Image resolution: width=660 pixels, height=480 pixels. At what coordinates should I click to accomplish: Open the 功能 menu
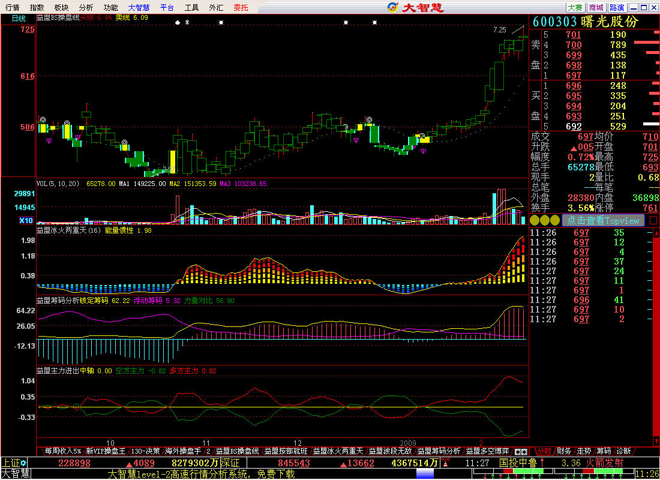(x=111, y=8)
